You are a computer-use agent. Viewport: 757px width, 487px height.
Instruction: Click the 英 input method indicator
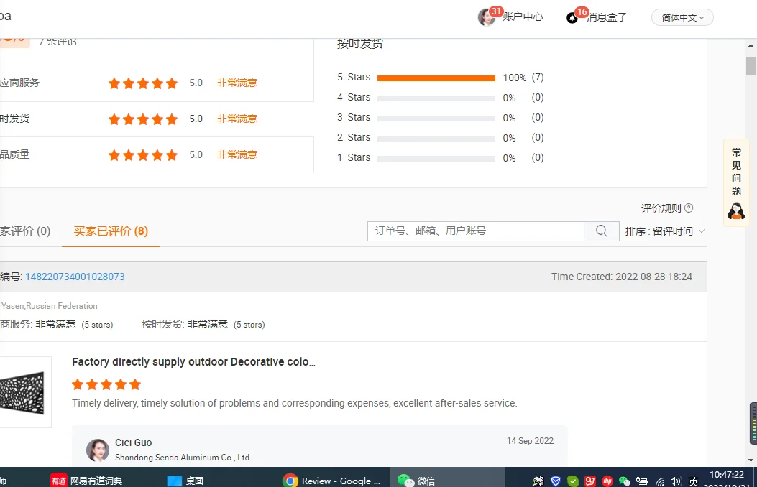point(693,481)
